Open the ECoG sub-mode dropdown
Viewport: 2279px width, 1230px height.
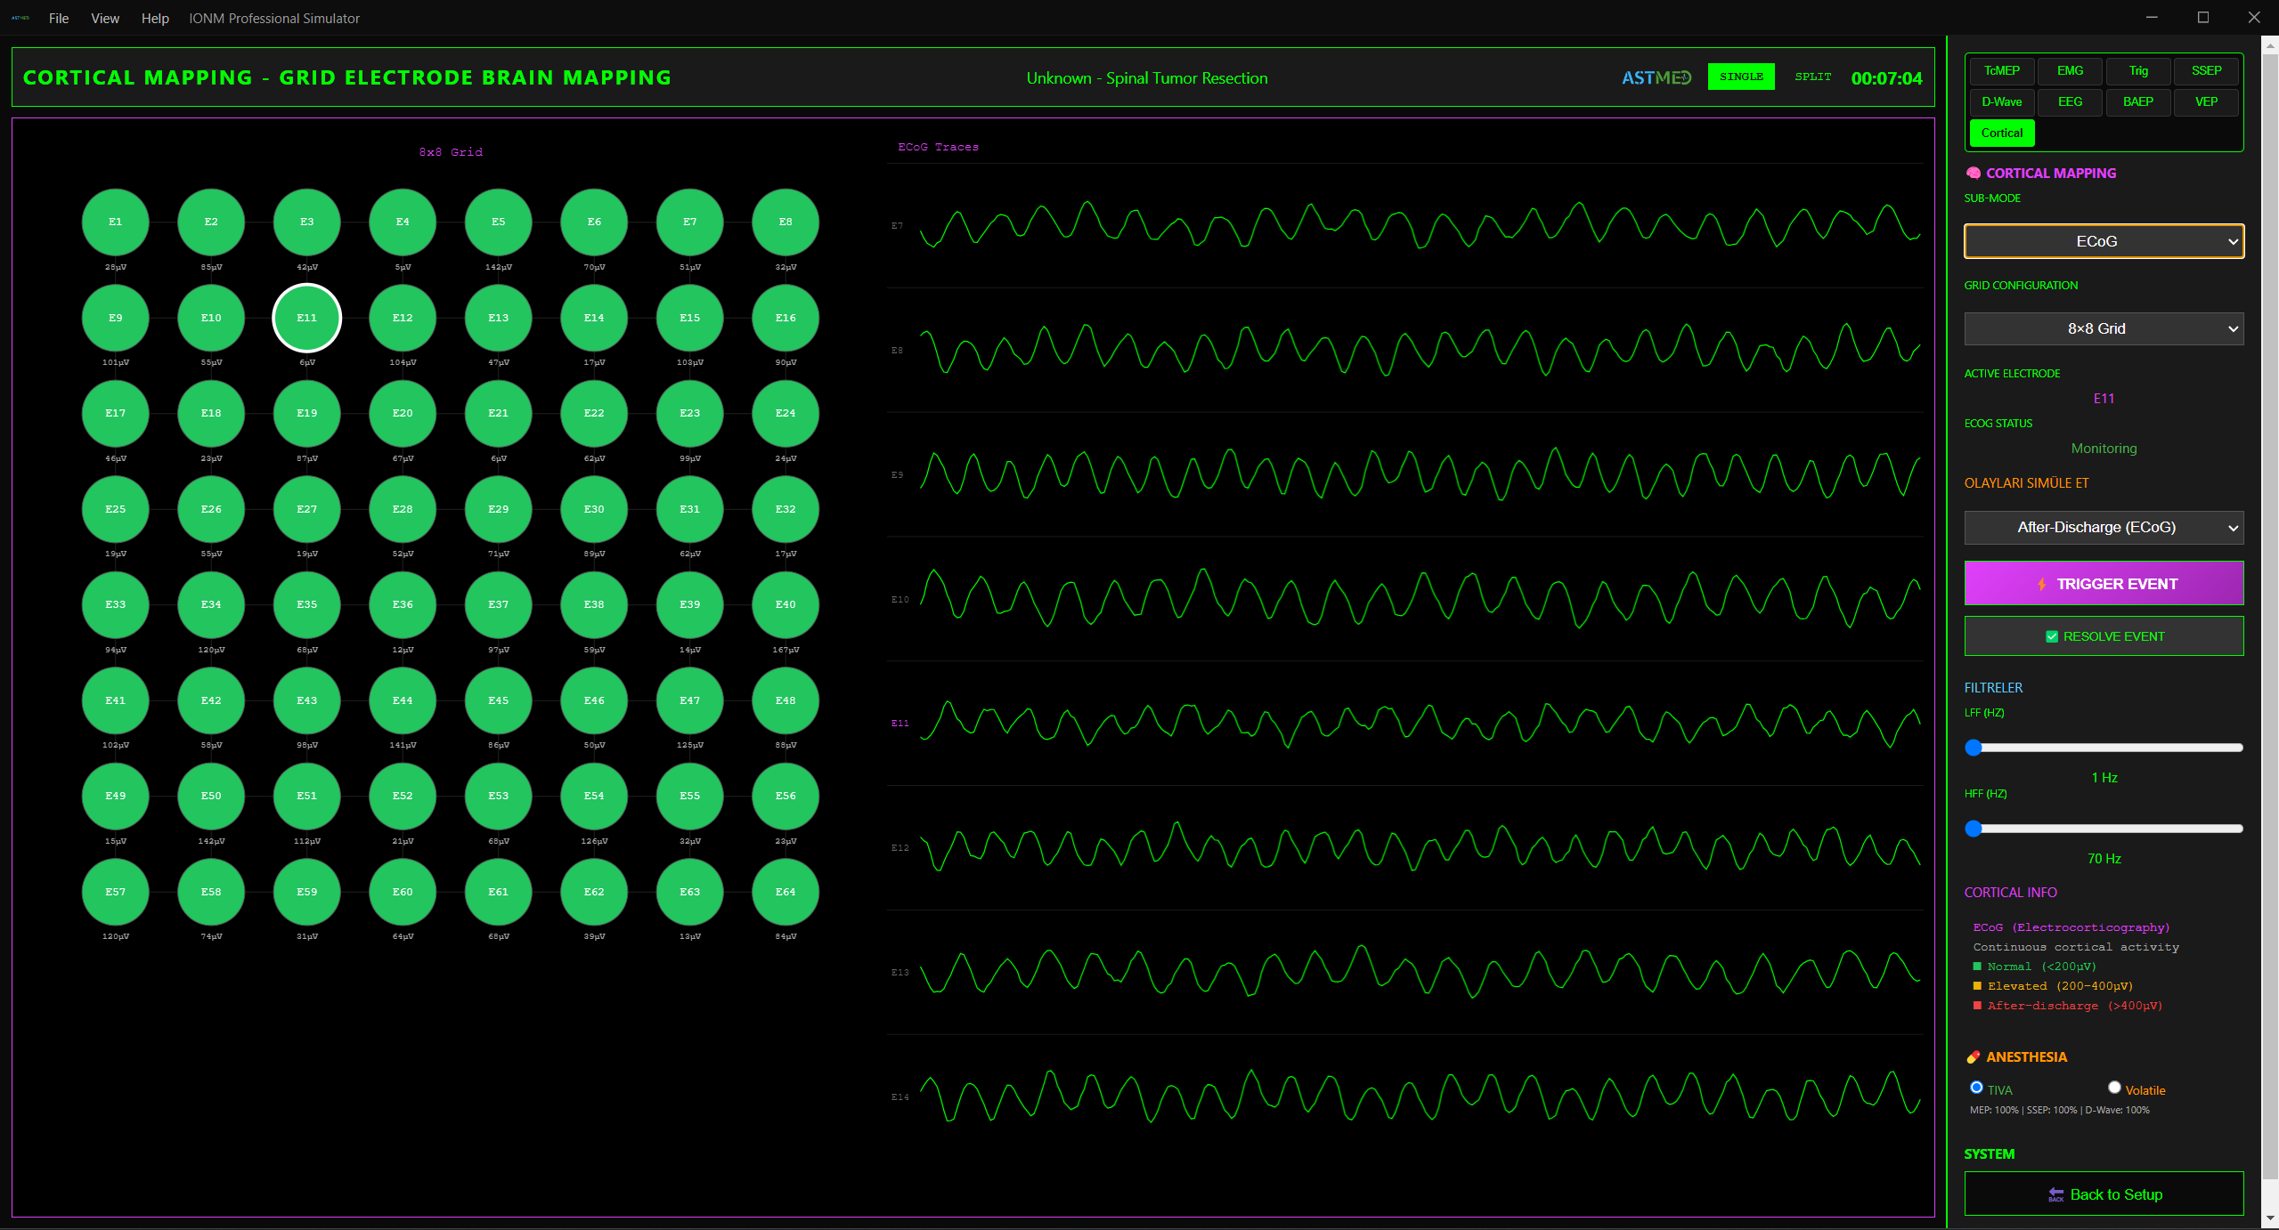(x=2103, y=241)
